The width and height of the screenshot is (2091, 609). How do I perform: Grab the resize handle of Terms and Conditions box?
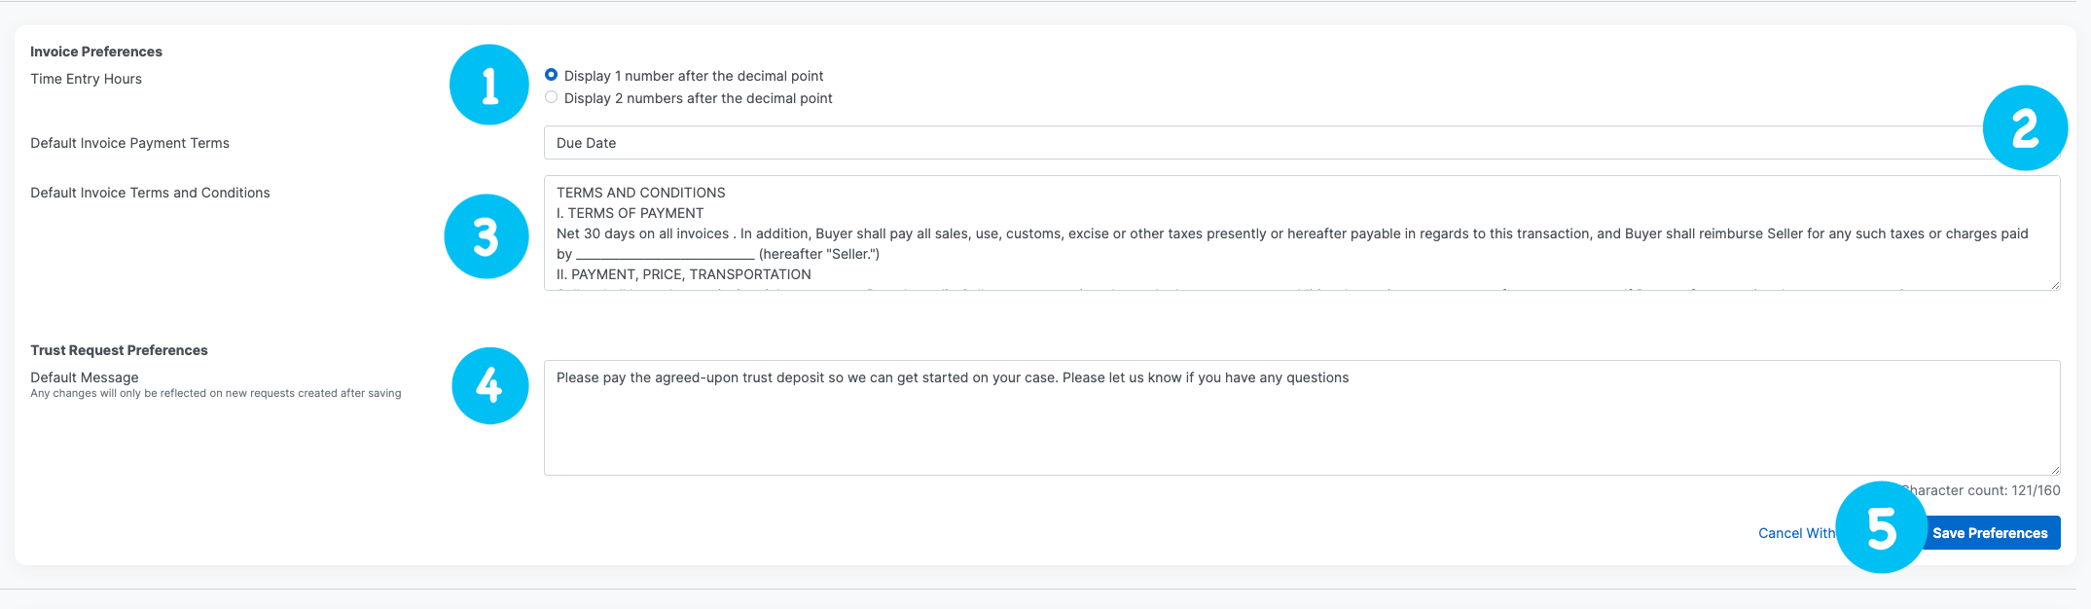[x=2054, y=284]
